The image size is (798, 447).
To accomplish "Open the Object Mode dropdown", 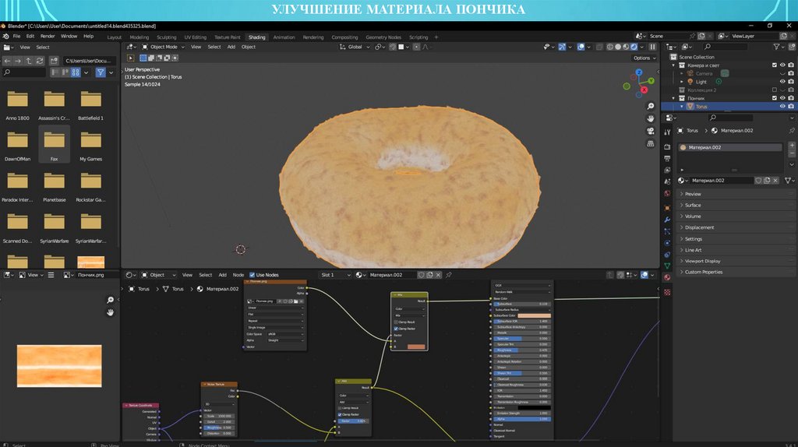I will pyautogui.click(x=164, y=47).
